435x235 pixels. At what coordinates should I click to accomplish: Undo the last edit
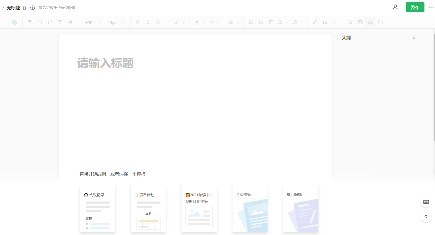tap(40, 22)
